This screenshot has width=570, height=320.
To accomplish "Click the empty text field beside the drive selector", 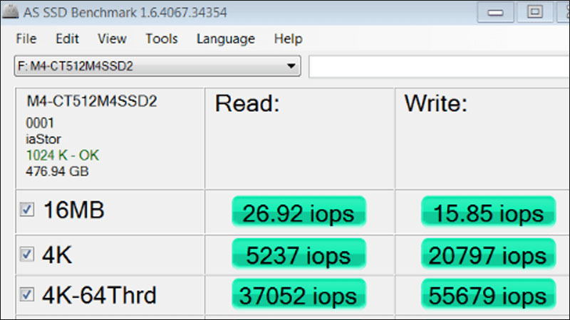I will click(x=439, y=66).
